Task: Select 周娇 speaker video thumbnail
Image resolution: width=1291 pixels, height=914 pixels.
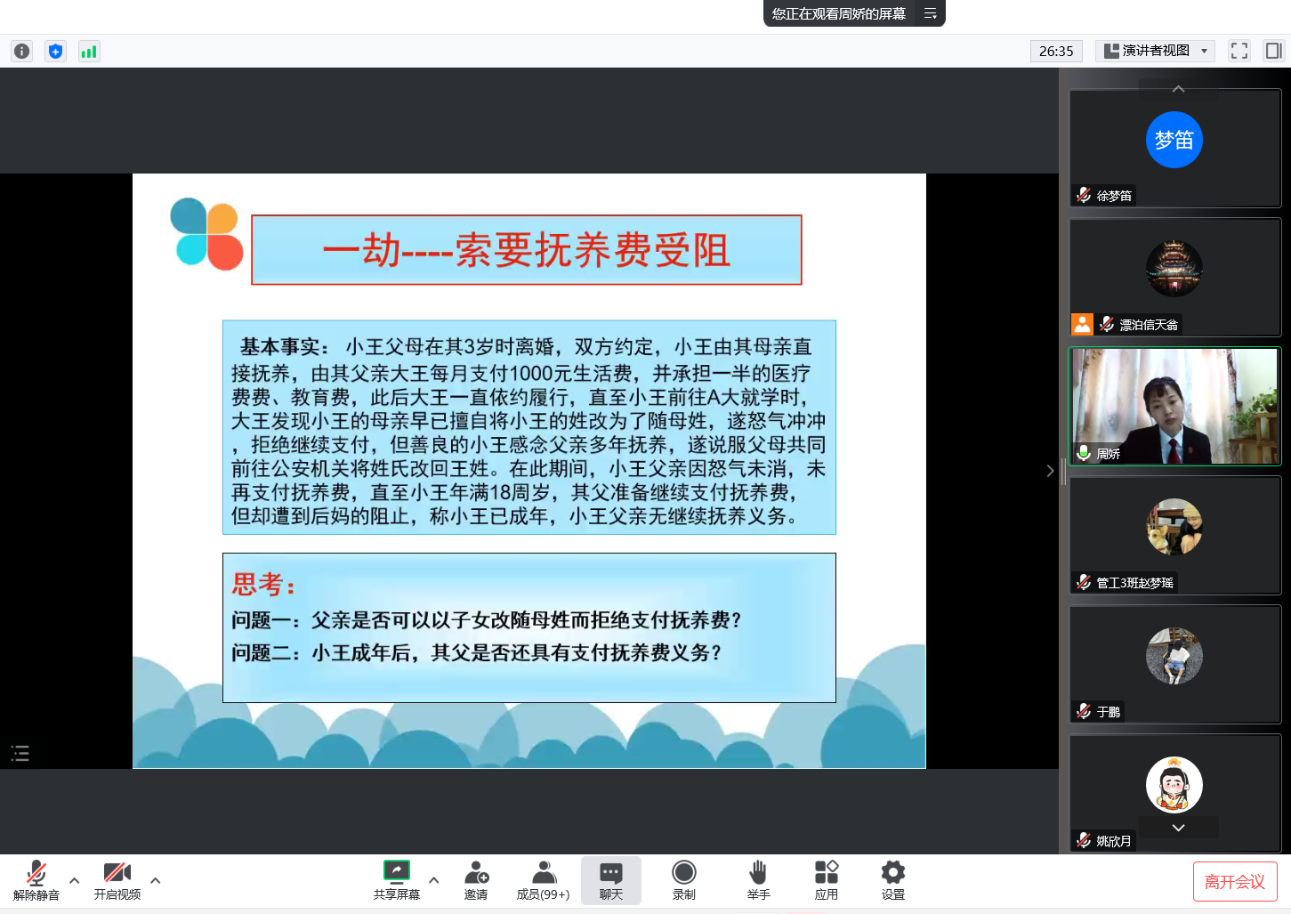Action: pos(1174,406)
